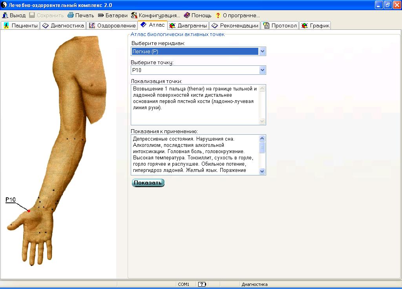Image resolution: width=402 pixels, height=289 pixels.
Task: Switch to the Диаграммы tab
Action: [x=188, y=26]
